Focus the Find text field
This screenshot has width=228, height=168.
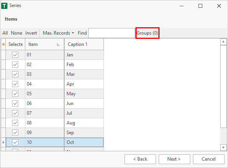tap(112, 33)
